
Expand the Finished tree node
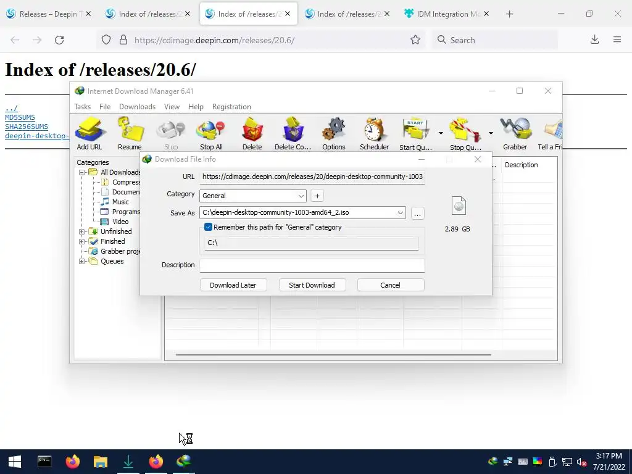(x=81, y=242)
